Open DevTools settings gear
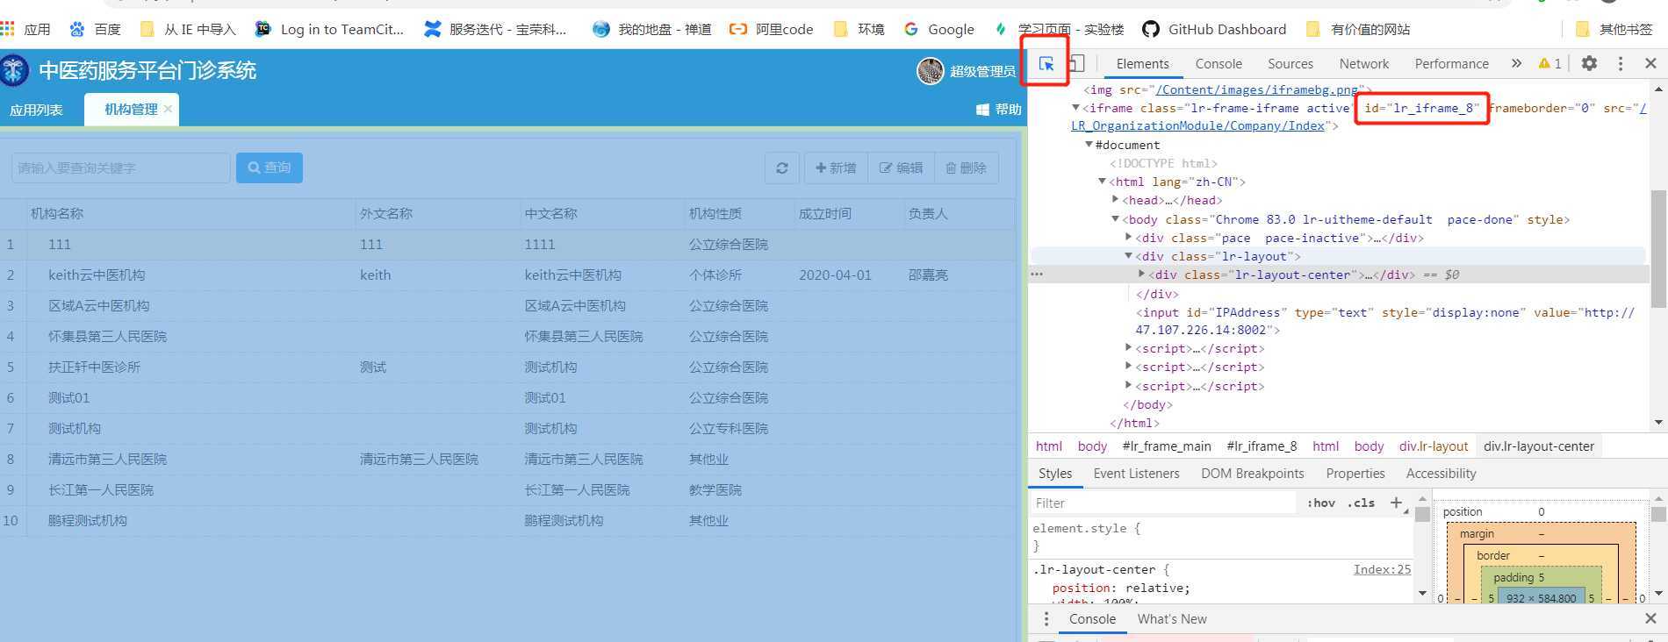1668x642 pixels. [x=1589, y=63]
